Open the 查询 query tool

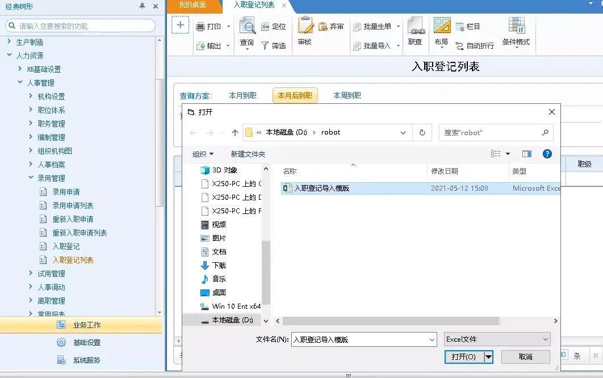pos(247,32)
